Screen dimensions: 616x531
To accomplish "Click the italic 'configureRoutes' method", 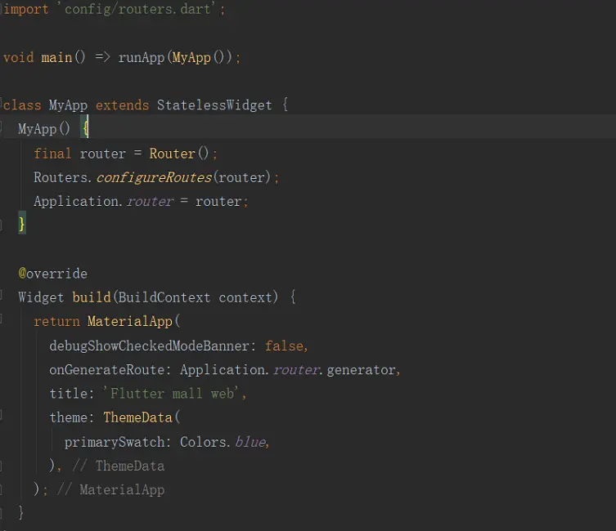I will tap(154, 177).
